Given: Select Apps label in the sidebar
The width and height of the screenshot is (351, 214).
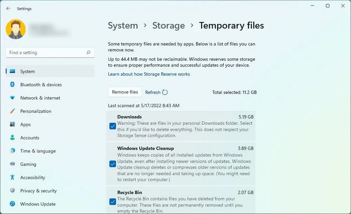Looking at the screenshot, I should [26, 124].
